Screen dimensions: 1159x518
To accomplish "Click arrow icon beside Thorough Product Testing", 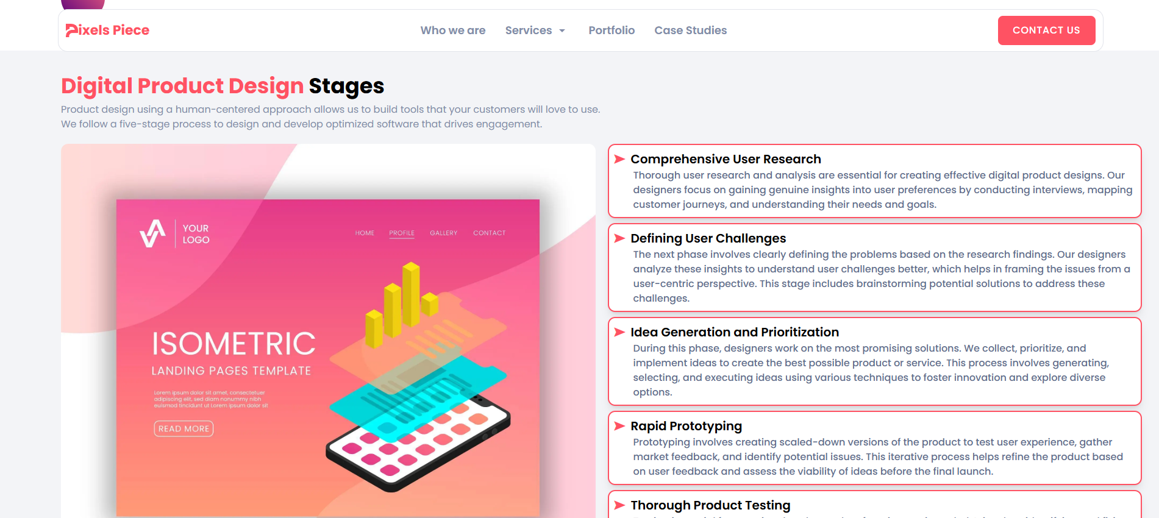I will (619, 505).
